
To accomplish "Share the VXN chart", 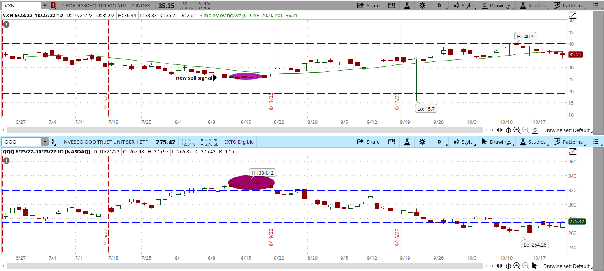I will click(368, 5).
